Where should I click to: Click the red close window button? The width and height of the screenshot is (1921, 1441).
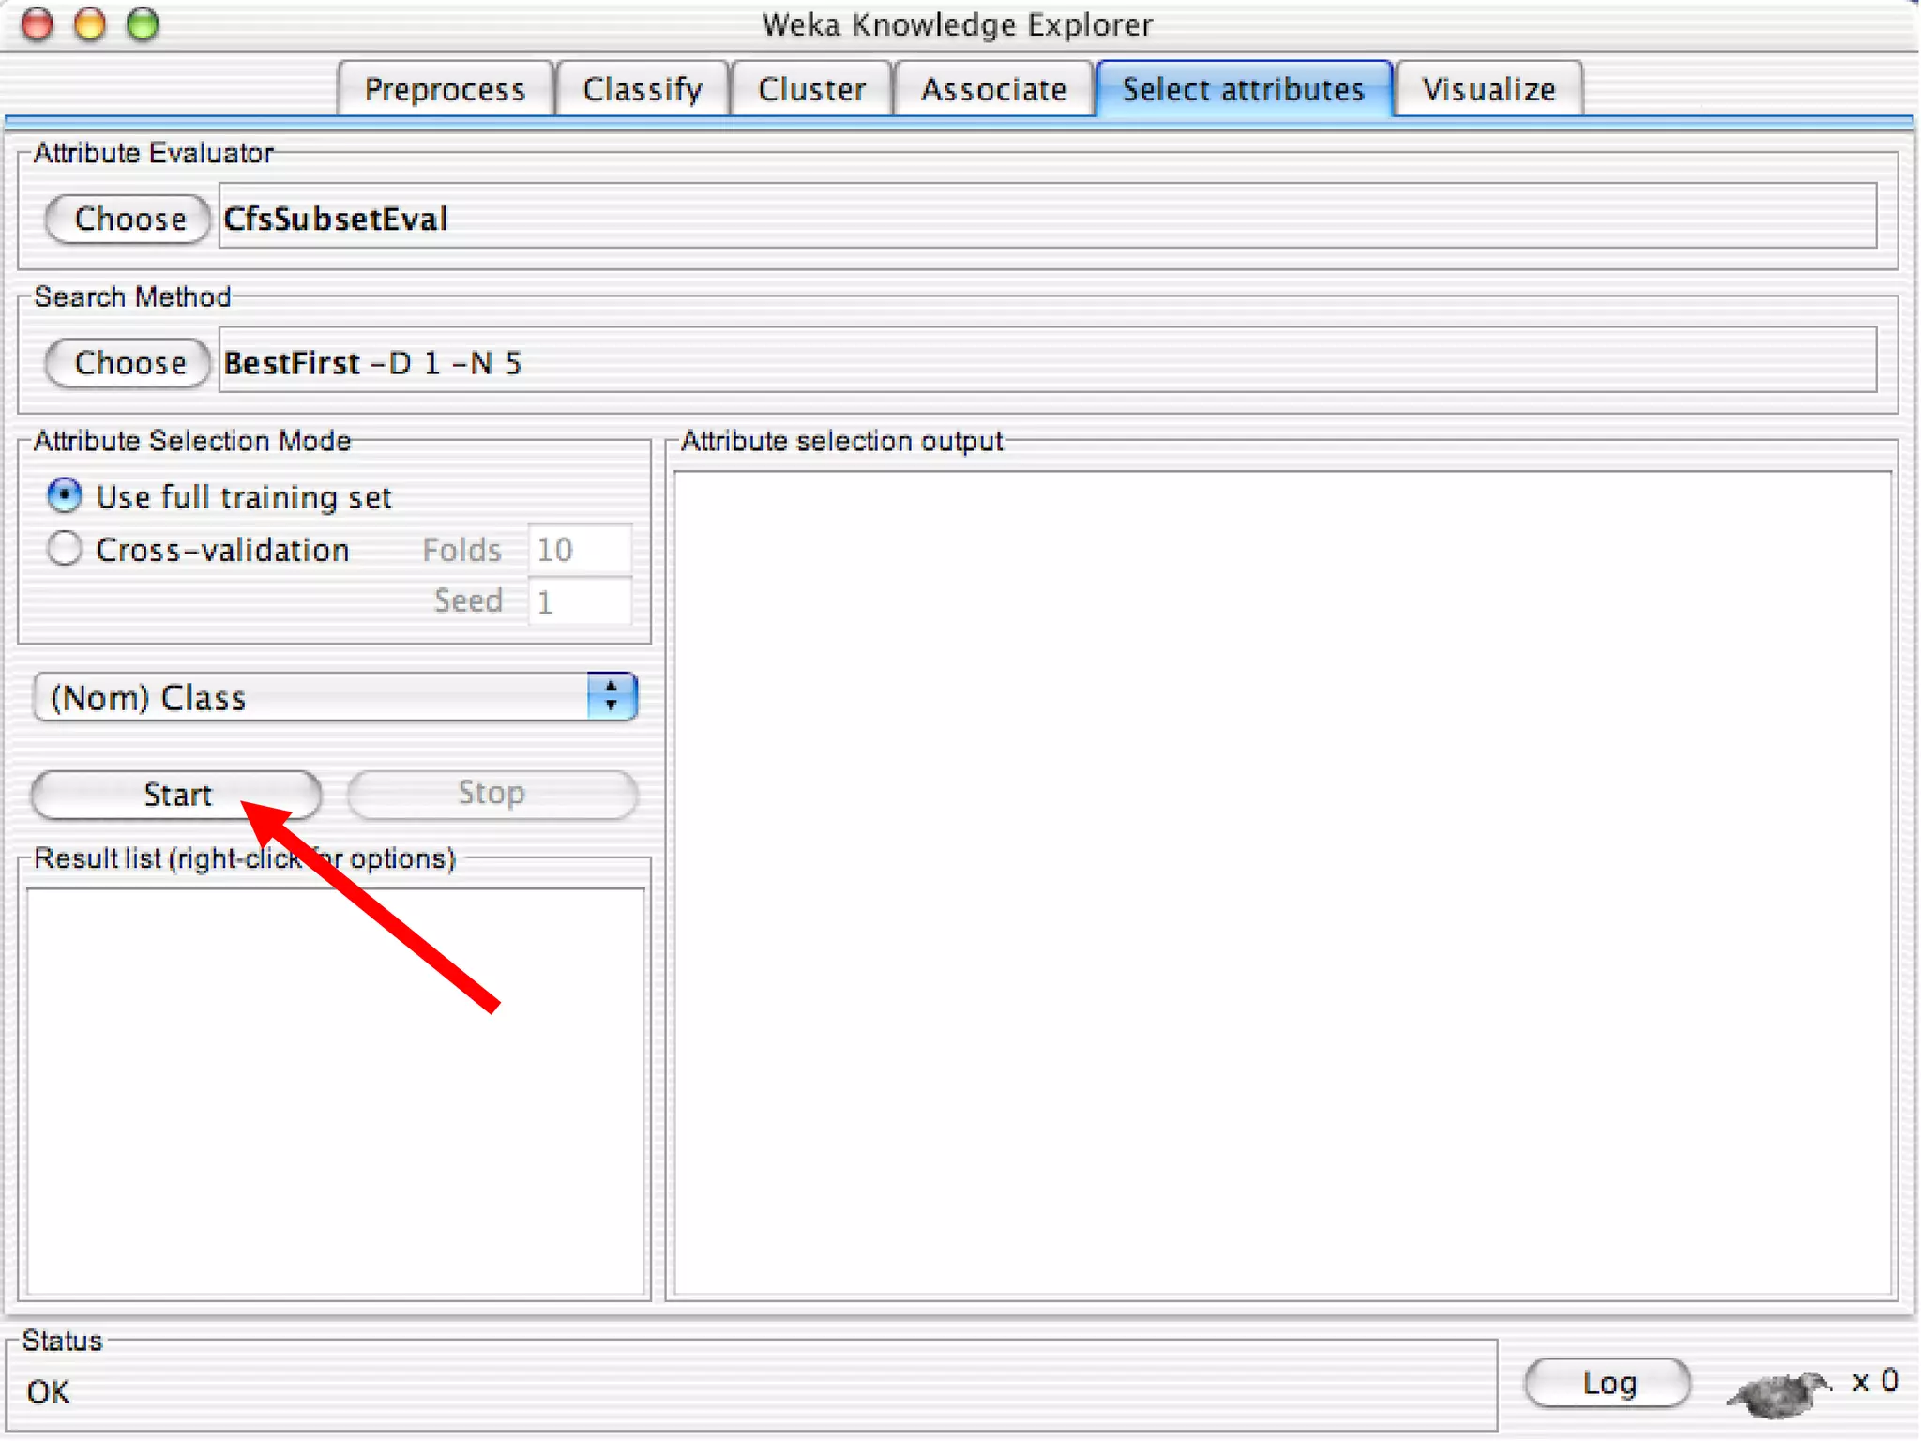[38, 24]
